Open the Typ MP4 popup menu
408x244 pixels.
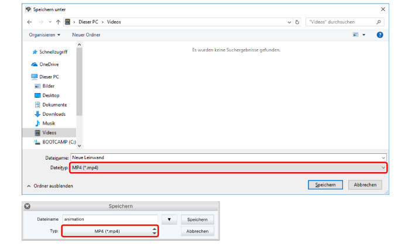110,231
